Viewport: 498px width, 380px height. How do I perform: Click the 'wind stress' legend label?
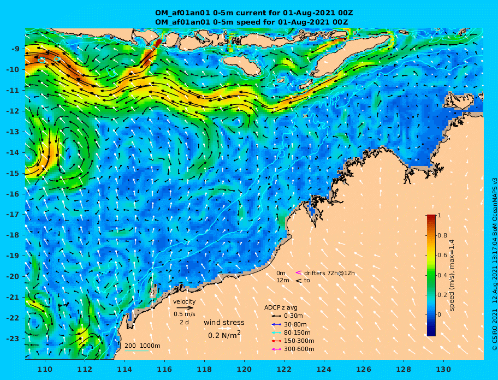(224, 322)
